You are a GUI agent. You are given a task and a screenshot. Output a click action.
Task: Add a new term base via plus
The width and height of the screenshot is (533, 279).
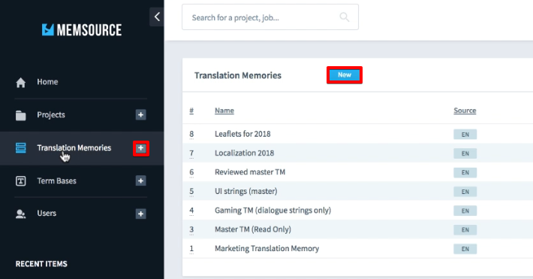point(140,180)
